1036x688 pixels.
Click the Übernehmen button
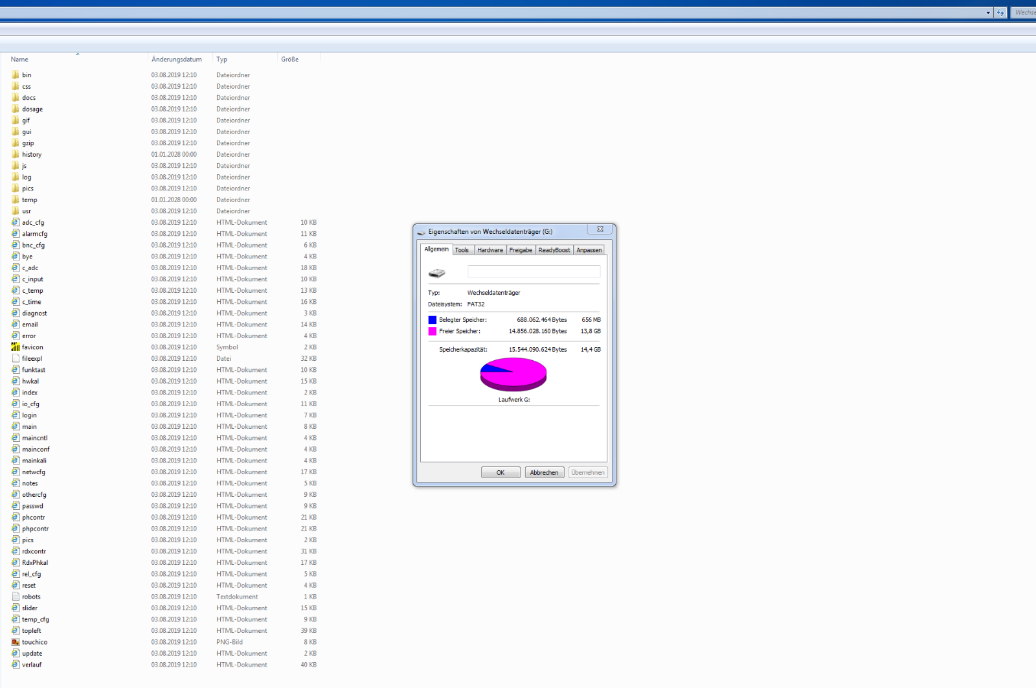[x=588, y=472]
